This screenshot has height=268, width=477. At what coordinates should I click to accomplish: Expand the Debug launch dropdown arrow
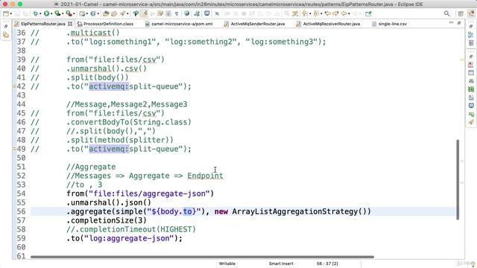click(x=40, y=13)
